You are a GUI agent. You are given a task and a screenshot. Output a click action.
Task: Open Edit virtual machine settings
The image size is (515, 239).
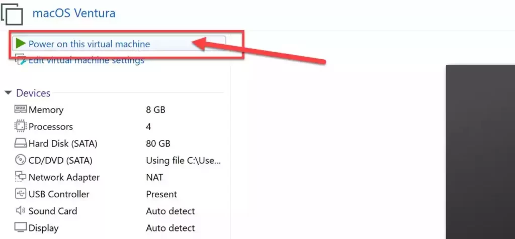[x=87, y=61]
